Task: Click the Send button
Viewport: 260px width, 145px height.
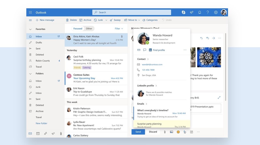Action: pyautogui.click(x=138, y=132)
